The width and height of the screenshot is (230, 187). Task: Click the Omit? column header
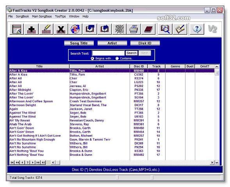(205, 66)
